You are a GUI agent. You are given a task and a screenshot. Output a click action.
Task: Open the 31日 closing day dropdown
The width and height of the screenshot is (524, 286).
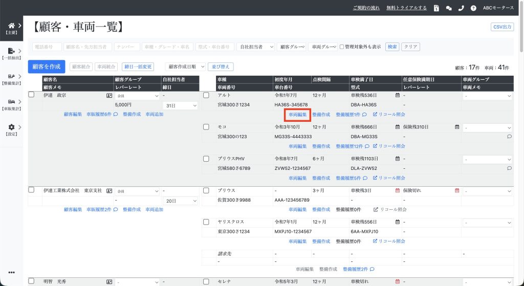point(180,105)
